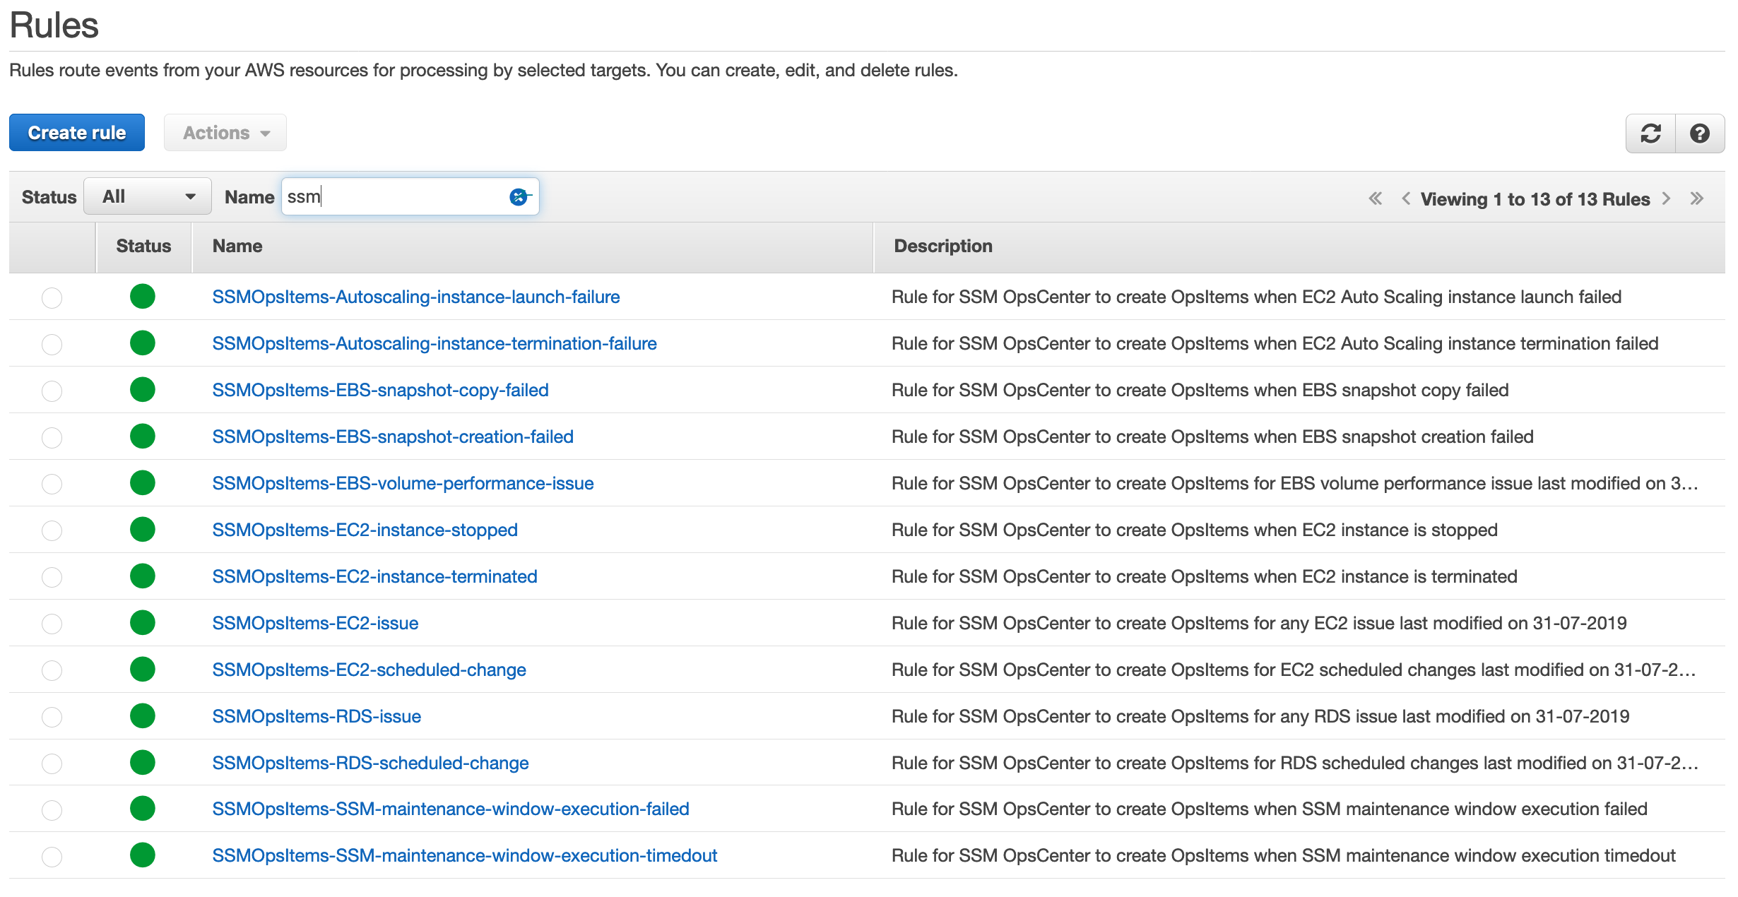This screenshot has width=1738, height=897.
Task: Go to first page double-chevron
Action: point(1375,198)
